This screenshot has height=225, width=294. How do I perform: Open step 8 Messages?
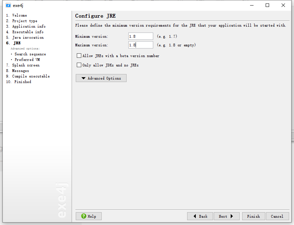point(17,71)
